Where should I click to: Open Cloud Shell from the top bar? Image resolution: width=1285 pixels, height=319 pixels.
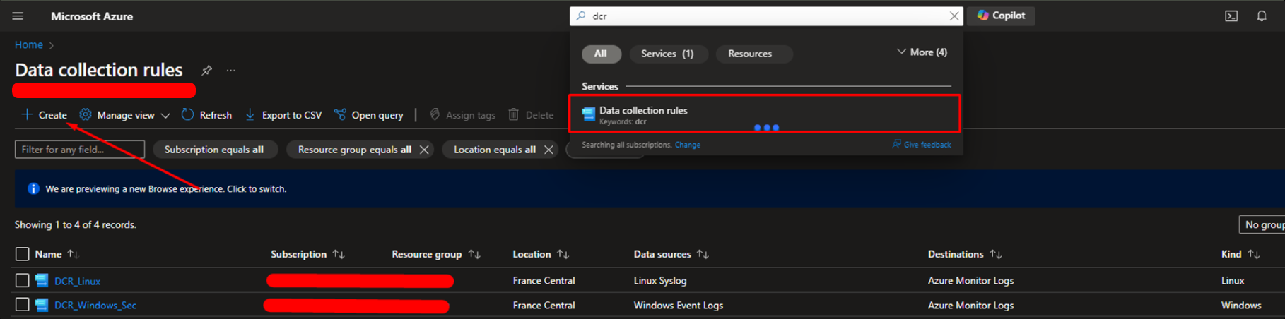[1231, 16]
